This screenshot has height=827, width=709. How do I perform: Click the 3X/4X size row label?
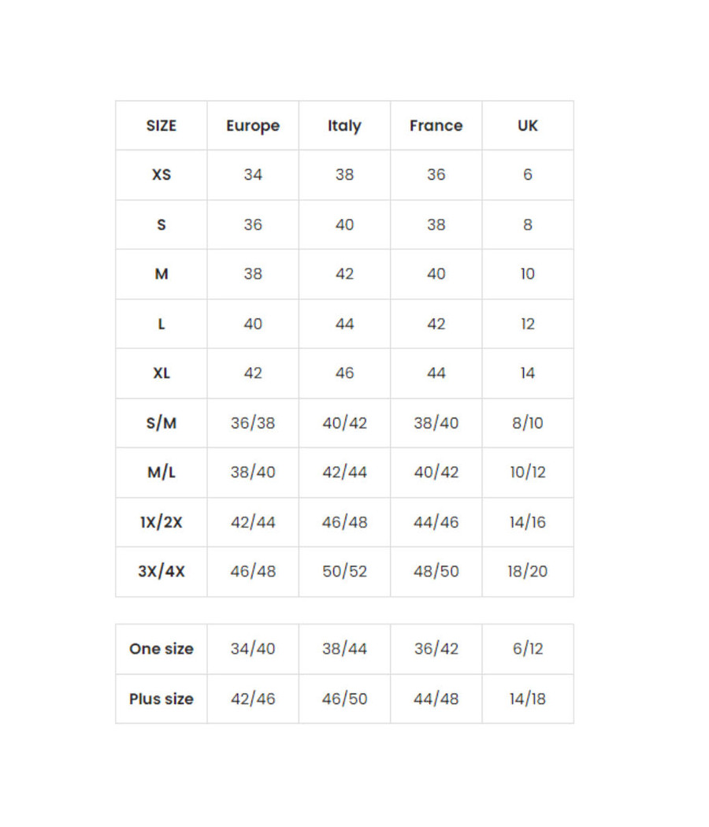click(x=161, y=572)
